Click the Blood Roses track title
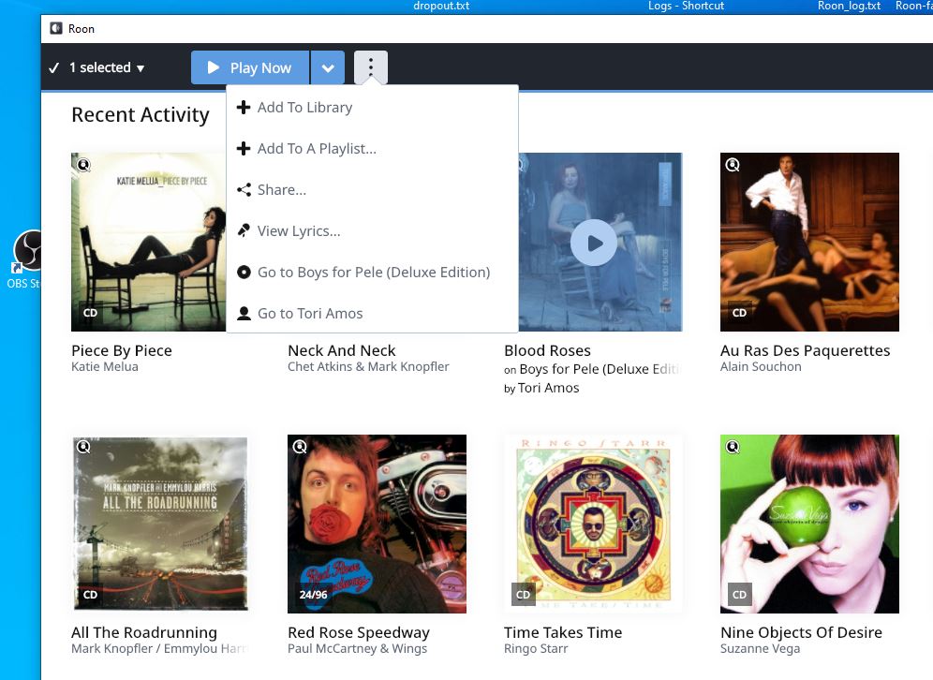Viewport: 933px width, 680px height. 547,350
